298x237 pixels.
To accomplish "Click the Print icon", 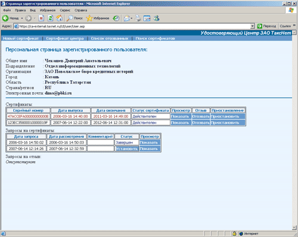I will click(x=138, y=18).
